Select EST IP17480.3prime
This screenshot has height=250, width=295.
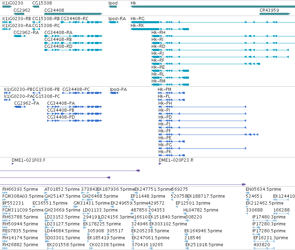click(x=269, y=217)
